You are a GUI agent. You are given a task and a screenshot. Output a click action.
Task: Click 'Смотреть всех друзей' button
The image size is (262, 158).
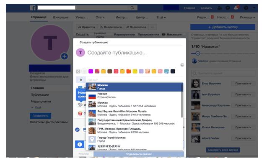pyautogui.click(x=223, y=150)
